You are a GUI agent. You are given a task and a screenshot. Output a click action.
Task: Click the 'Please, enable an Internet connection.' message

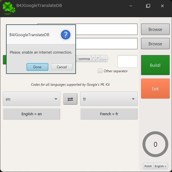coord(41,52)
